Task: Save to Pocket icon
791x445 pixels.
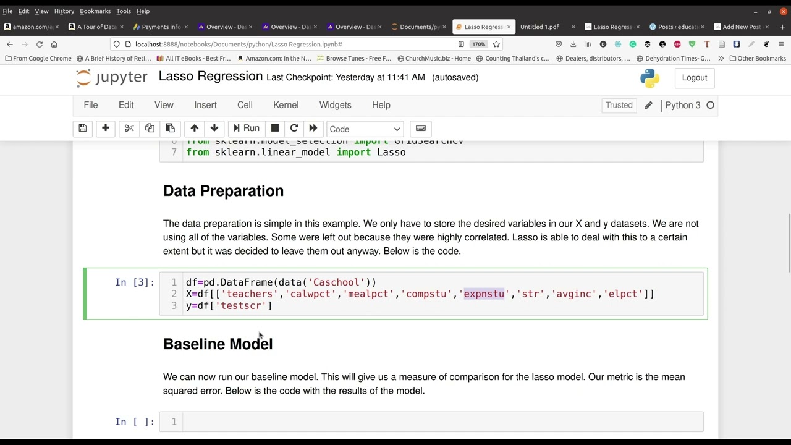Action: tap(559, 44)
